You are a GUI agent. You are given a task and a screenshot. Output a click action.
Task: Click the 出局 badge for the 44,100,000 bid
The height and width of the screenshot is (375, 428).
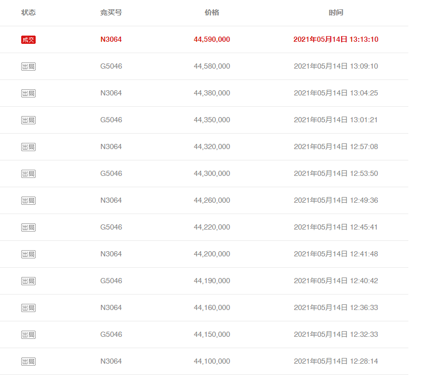[28, 362]
